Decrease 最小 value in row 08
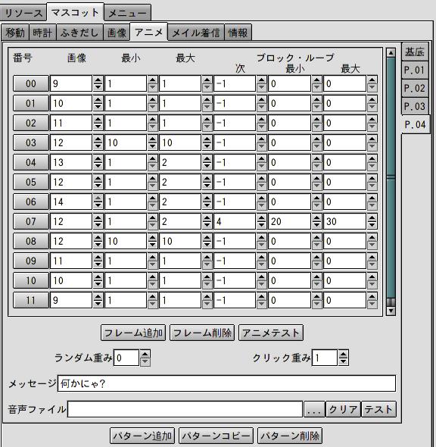This screenshot has height=447, width=436. (x=153, y=245)
